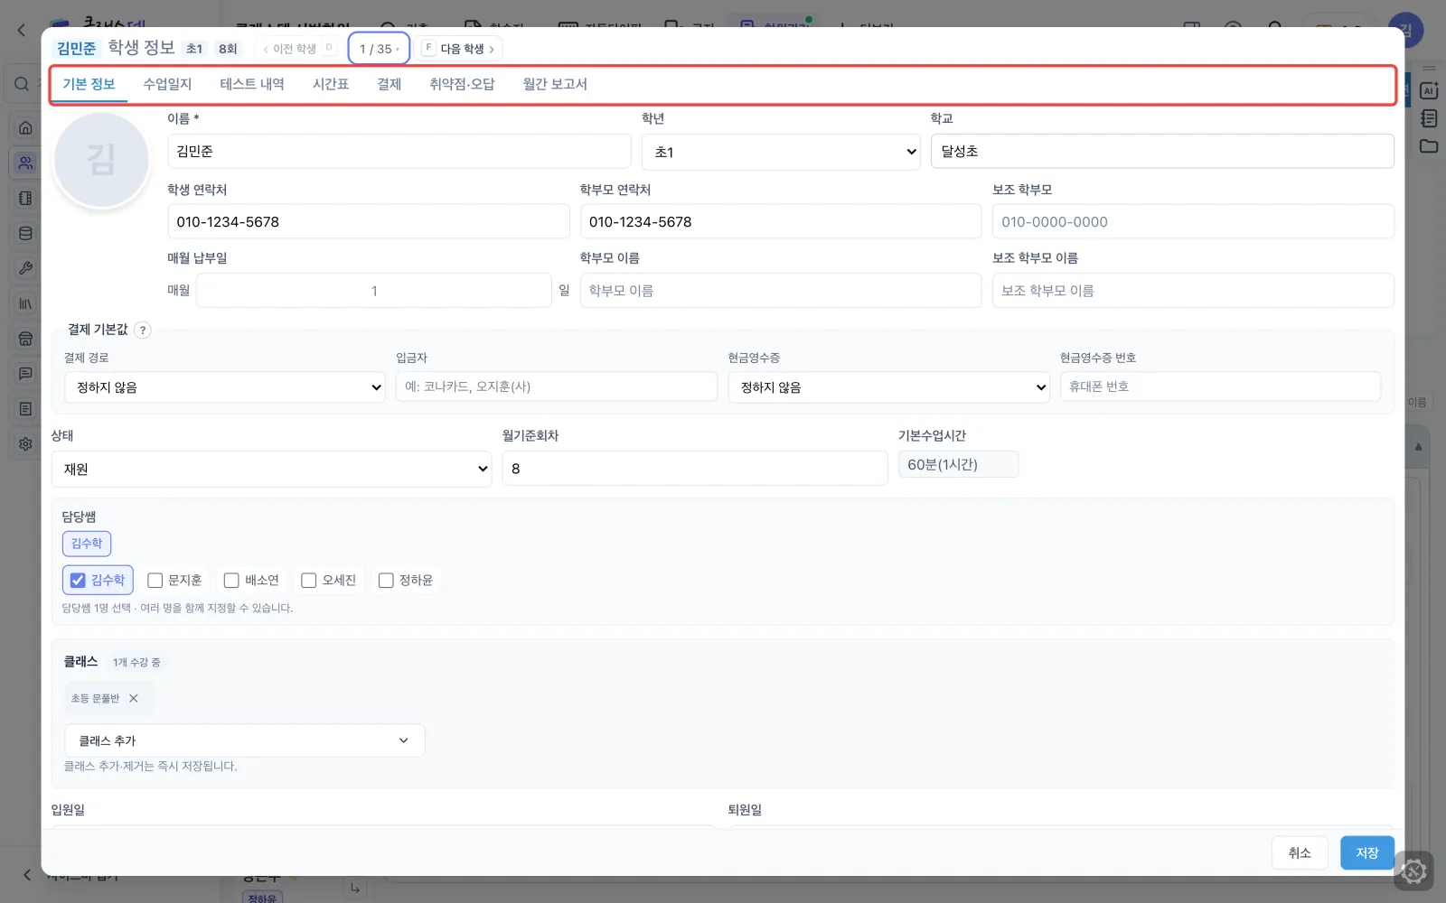Click the 취소 cancel button
This screenshot has width=1446, height=903.
[x=1300, y=852]
